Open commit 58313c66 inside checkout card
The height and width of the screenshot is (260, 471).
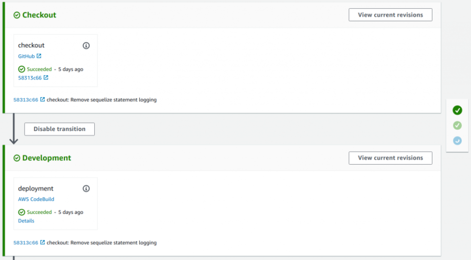(x=30, y=78)
